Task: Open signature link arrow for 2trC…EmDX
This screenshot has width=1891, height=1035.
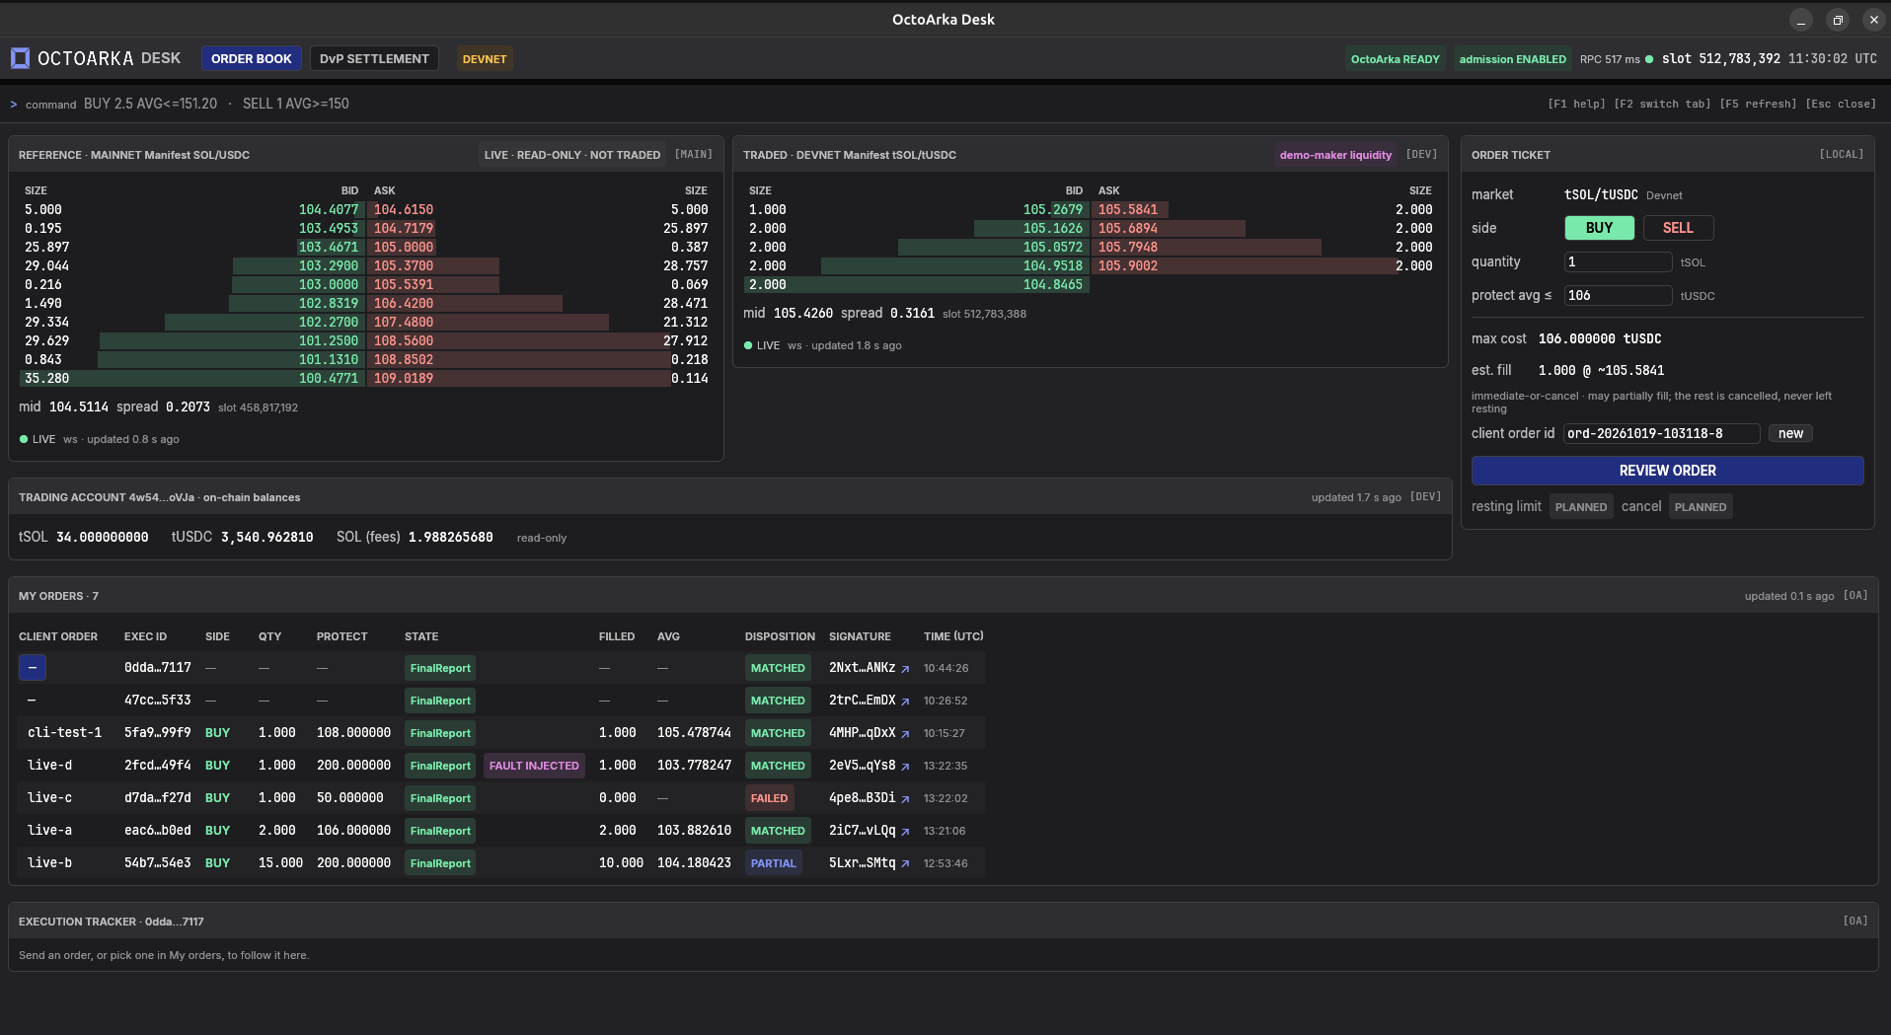Action: pyautogui.click(x=905, y=702)
